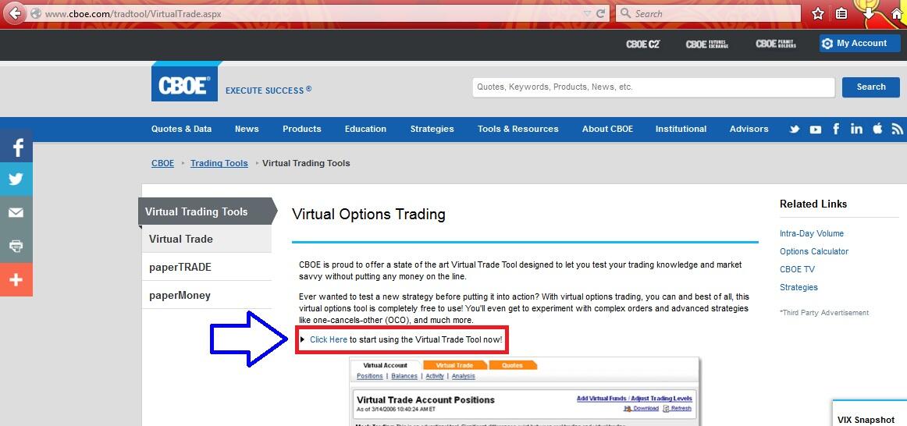Open the Tools & Resources menu
Screen dimensions: 907x426
518,129
